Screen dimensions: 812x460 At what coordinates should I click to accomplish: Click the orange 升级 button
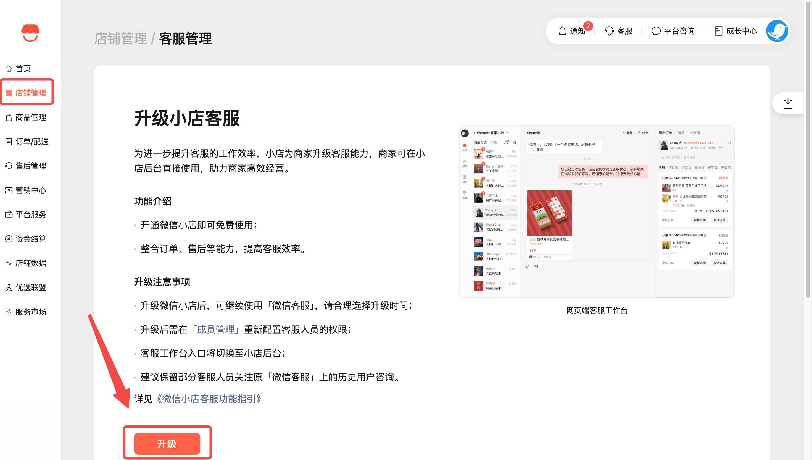click(x=167, y=444)
